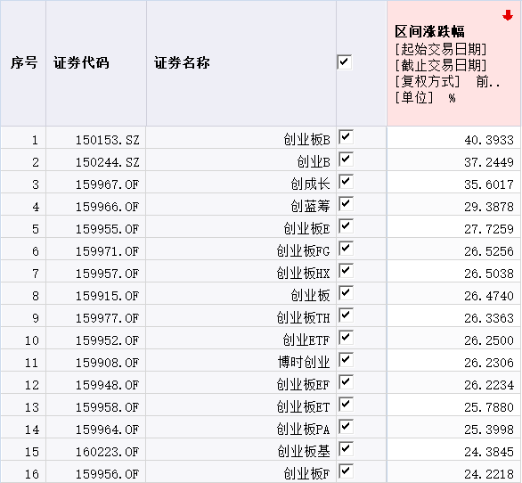Image resolution: width=522 pixels, height=483 pixels.
Task: Toggle checkbox next to 创业板F
Action: click(x=346, y=471)
